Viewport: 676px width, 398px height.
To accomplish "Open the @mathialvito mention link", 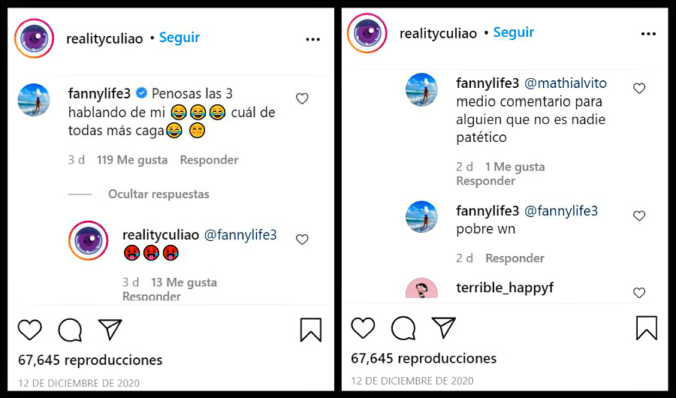I will click(565, 83).
